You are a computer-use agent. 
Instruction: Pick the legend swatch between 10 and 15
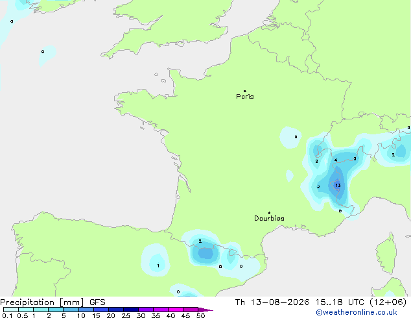86,310
